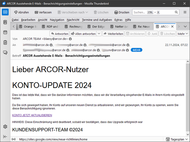The image size is (190, 142).
Task: Click contact icon after nv@arcor.de recipient
Action: 127,50
